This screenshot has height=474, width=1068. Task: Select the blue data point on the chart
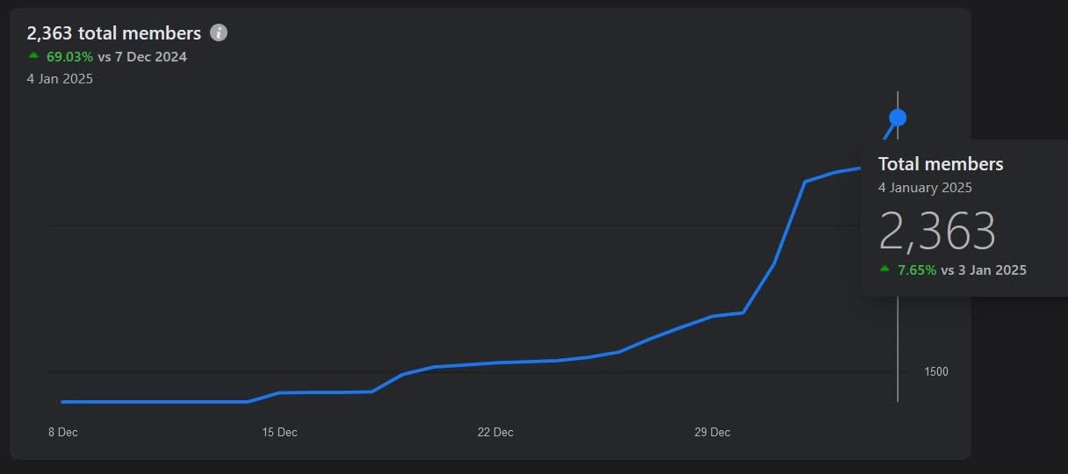[x=898, y=118]
